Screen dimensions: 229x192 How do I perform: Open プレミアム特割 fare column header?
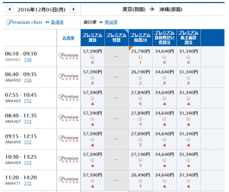pyautogui.click(x=117, y=37)
